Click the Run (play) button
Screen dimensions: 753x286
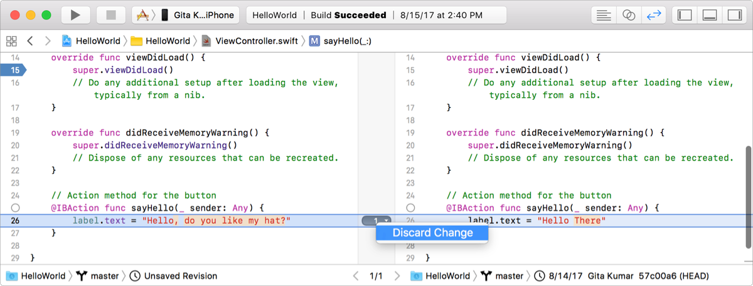(x=75, y=15)
